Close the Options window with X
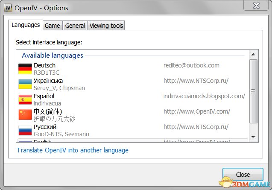 256,6
